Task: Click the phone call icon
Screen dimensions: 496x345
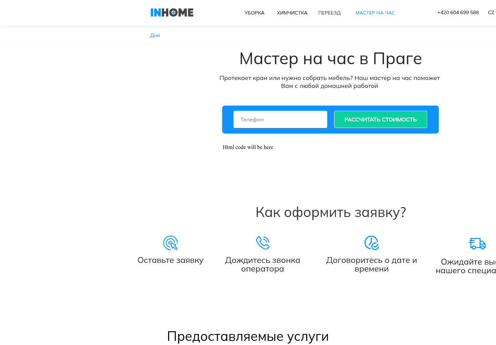Action: coord(263,243)
